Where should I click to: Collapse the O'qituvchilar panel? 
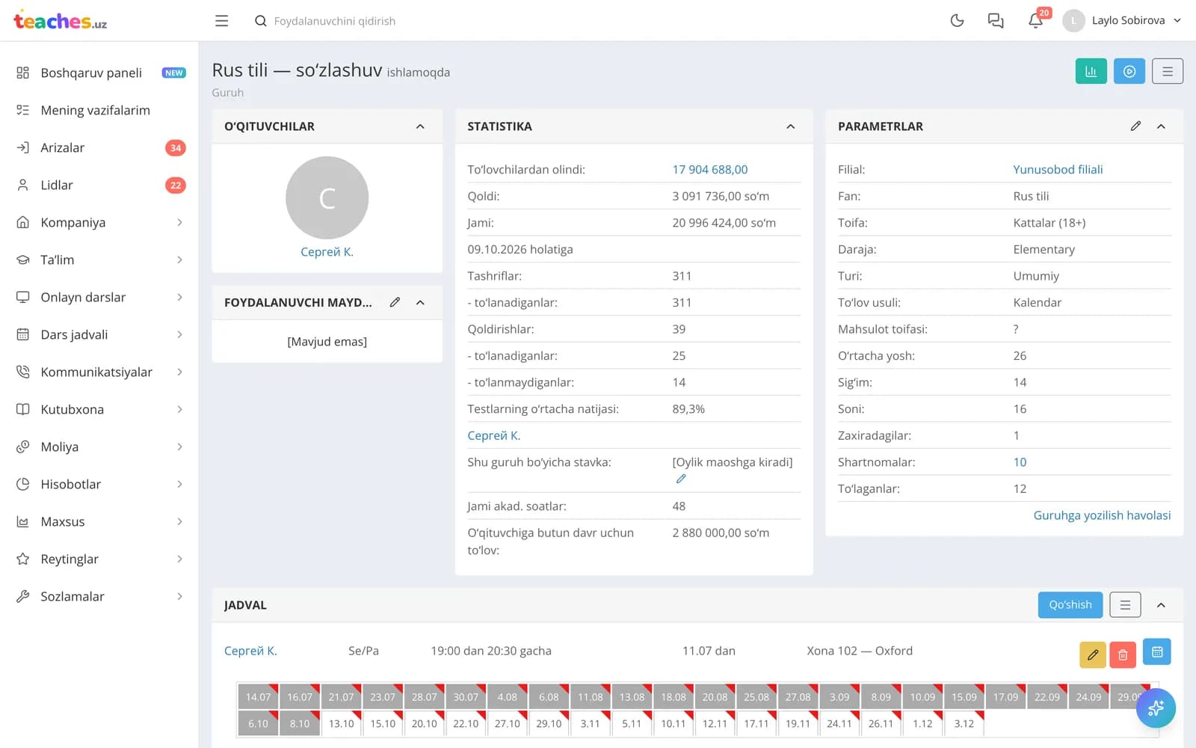click(x=420, y=126)
